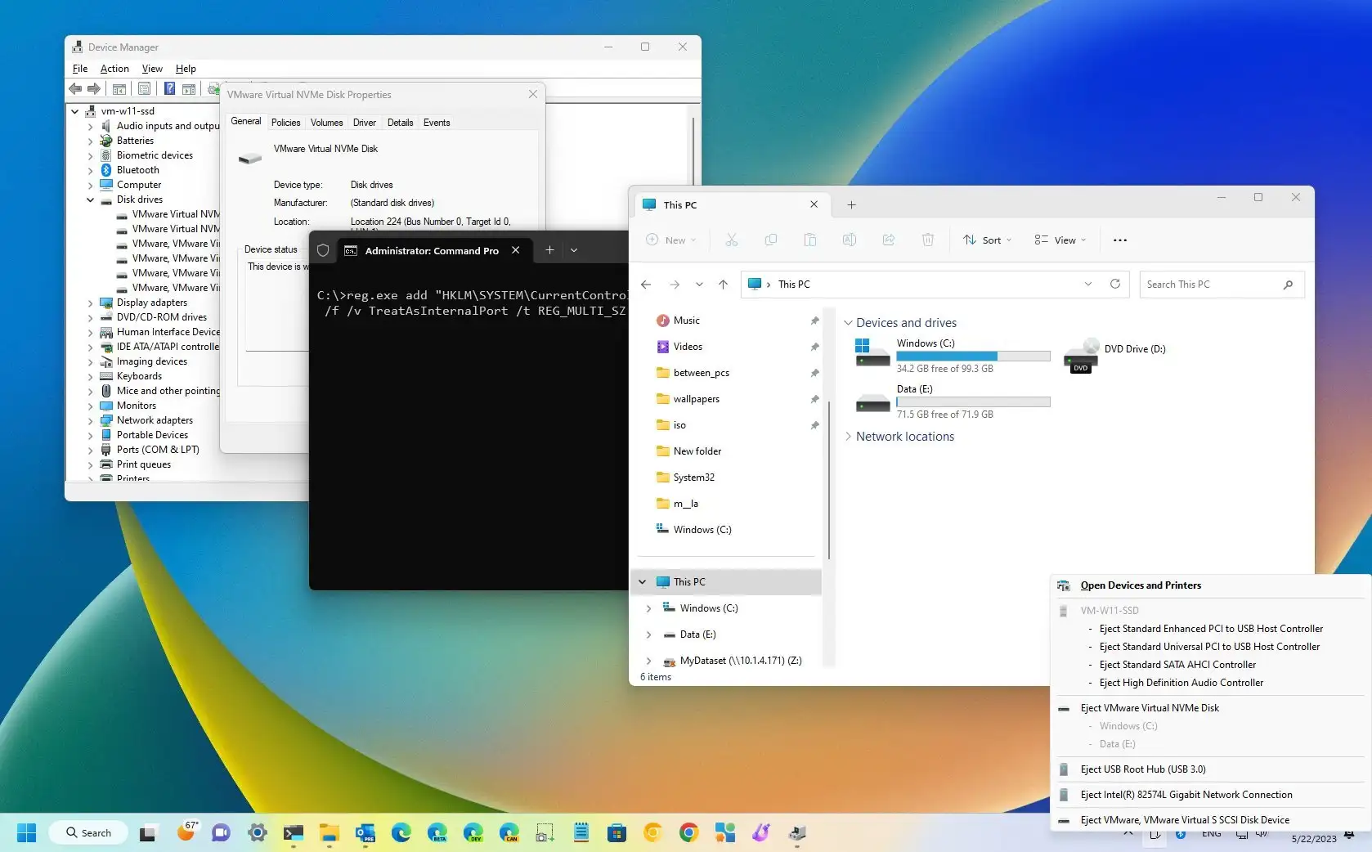Open the File menu in Device Manager
The image size is (1372, 852).
coord(80,69)
